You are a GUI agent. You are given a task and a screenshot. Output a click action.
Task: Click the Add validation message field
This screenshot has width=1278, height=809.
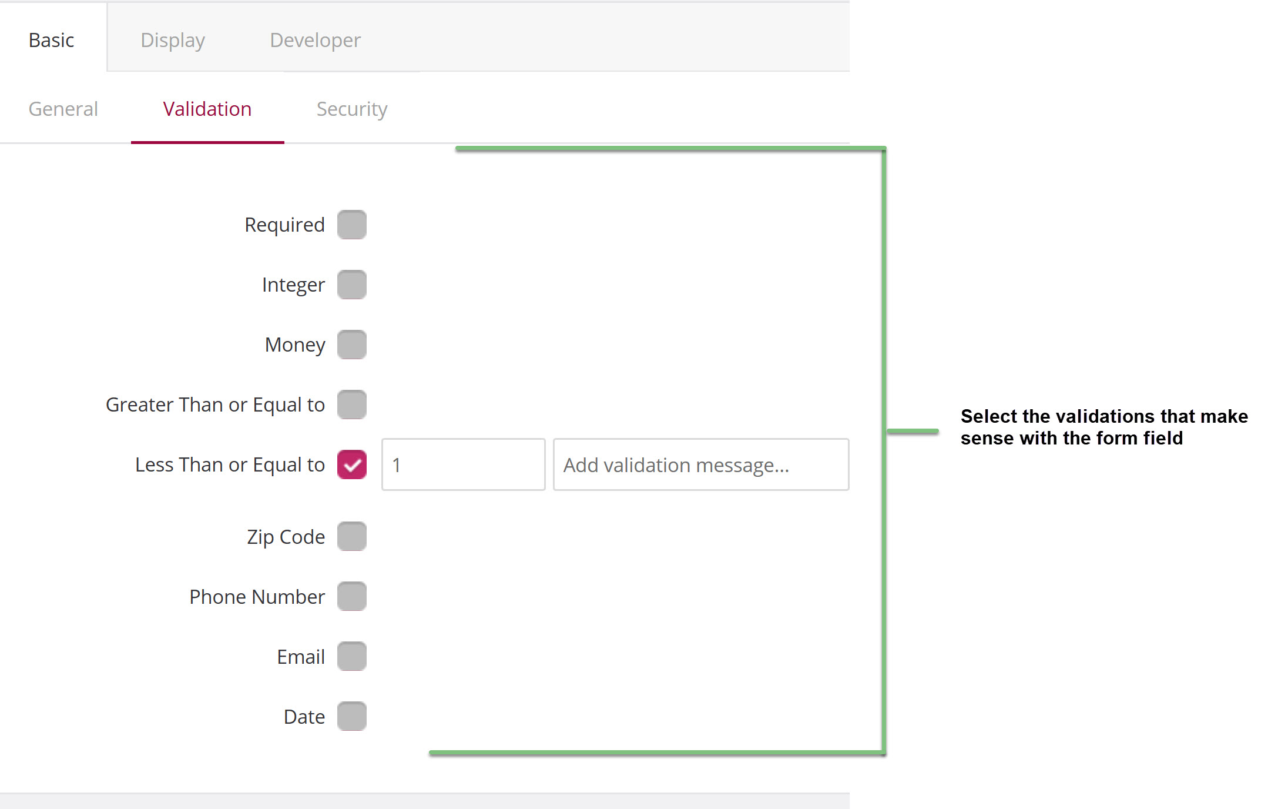701,464
